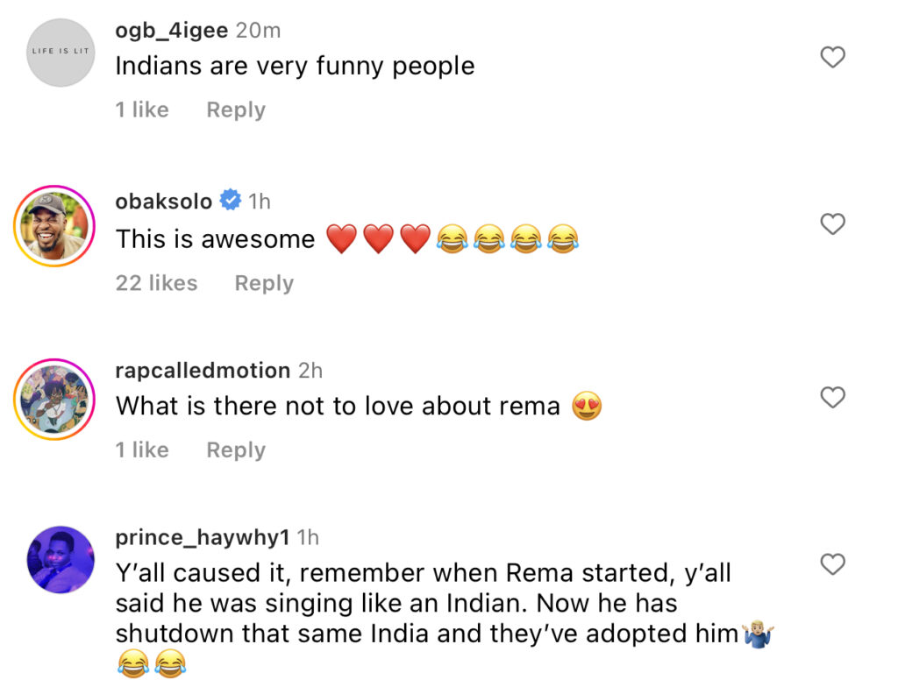Reply to obaksolo's comment

click(x=263, y=283)
